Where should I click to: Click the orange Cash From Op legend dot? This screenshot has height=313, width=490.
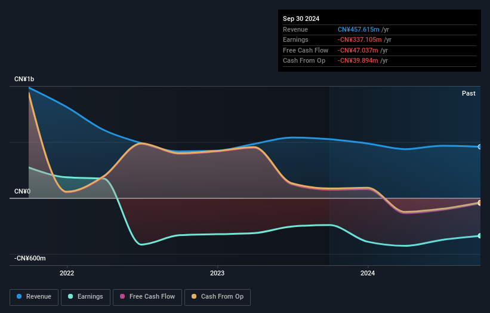click(194, 296)
